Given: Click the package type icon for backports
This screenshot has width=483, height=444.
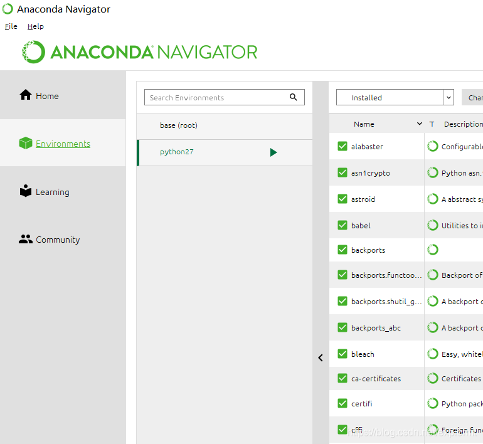Looking at the screenshot, I should (432, 250).
